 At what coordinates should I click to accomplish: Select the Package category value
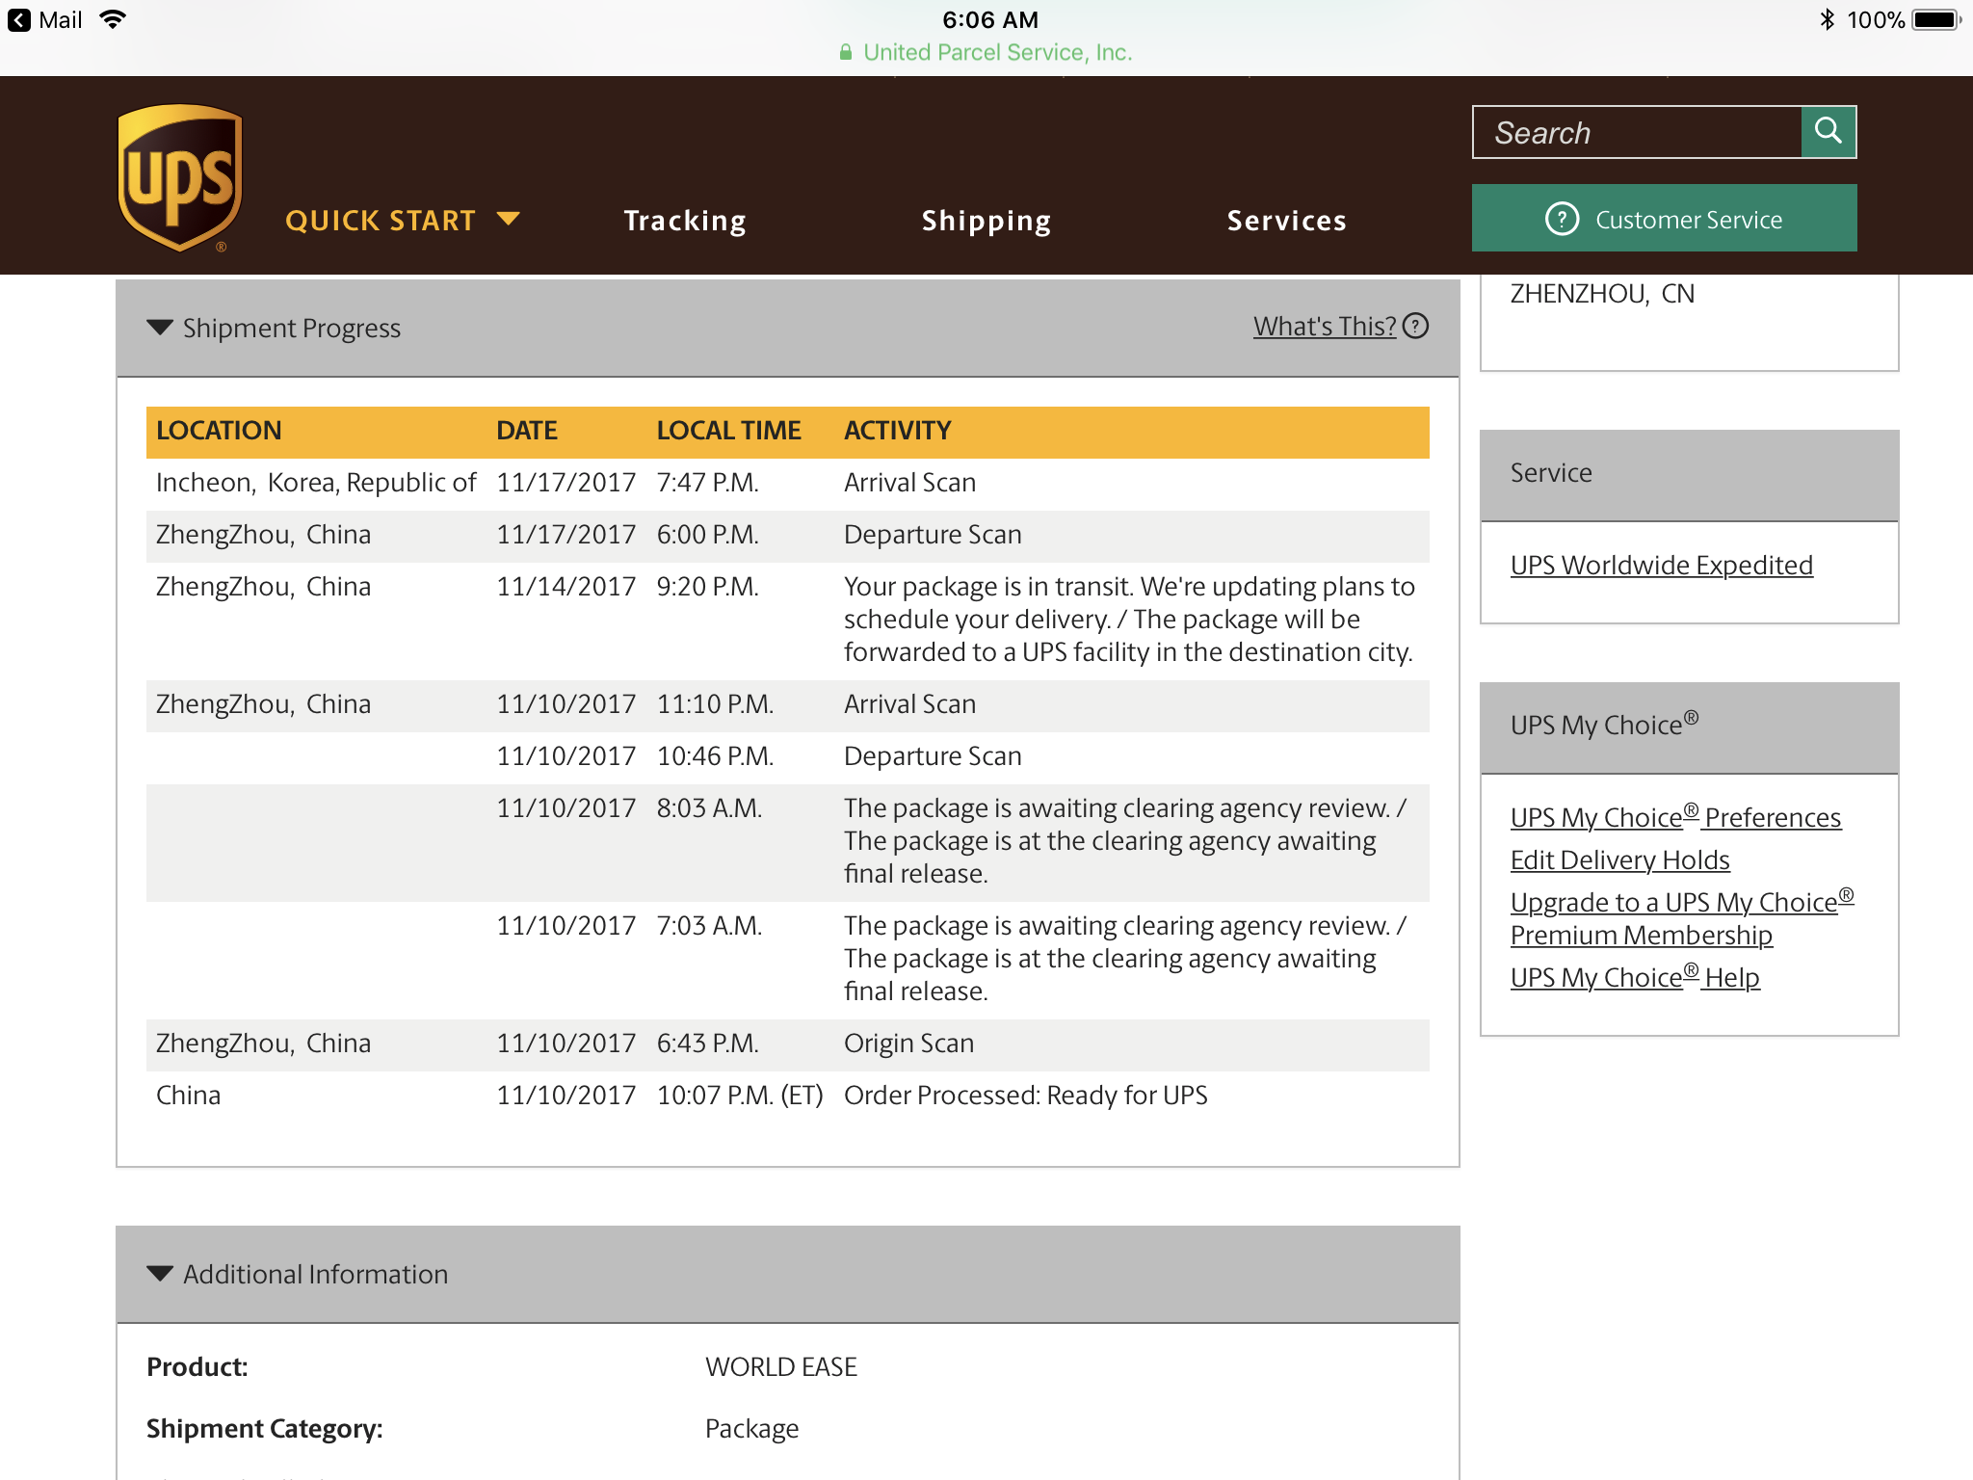point(751,1429)
